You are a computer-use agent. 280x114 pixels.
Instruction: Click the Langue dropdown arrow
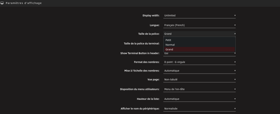click(x=235, y=25)
